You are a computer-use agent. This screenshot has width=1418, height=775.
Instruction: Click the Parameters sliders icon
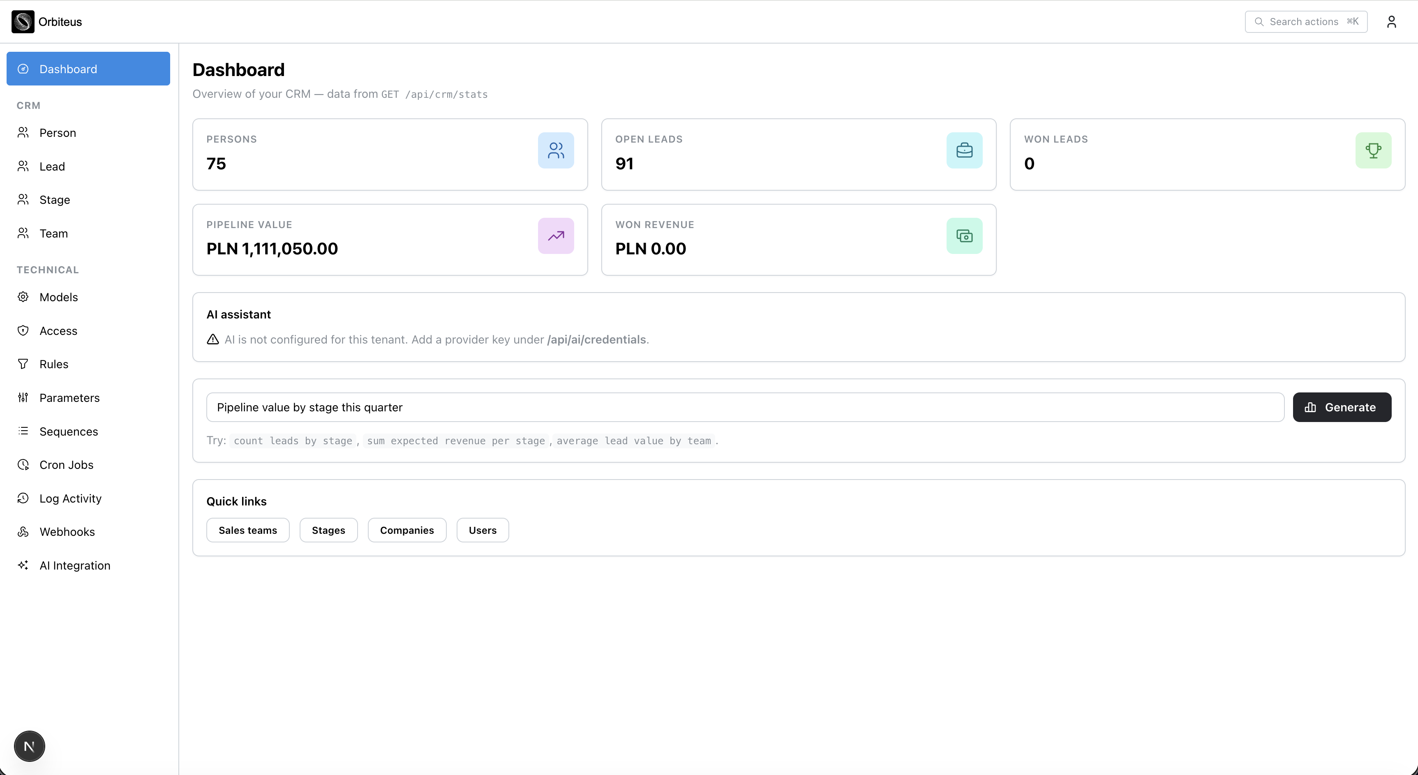click(x=23, y=398)
